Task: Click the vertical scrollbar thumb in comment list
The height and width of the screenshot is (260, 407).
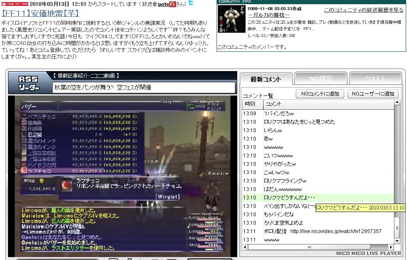Action: pyautogui.click(x=397, y=228)
